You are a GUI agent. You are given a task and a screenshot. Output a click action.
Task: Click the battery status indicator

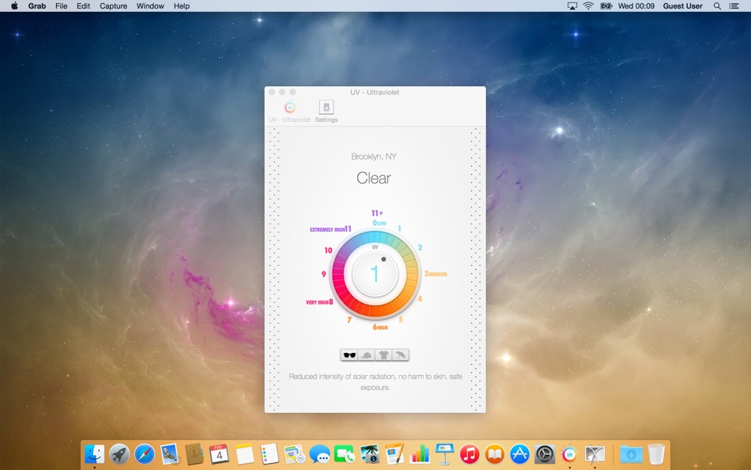click(x=607, y=6)
